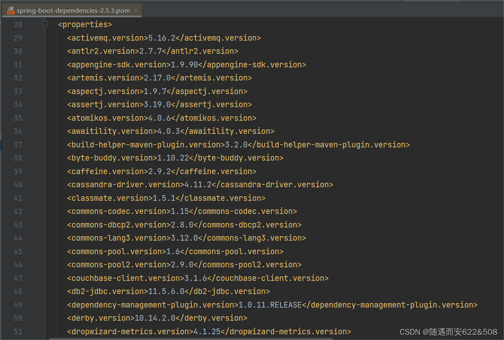
Task: Click the build-helper-maven-plugin.version value 3.2.0
Action: pos(236,145)
